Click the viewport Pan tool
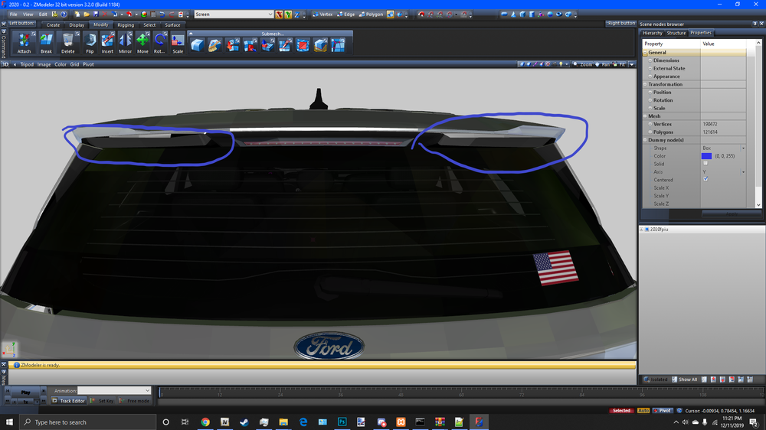766x430 pixels. [602, 64]
